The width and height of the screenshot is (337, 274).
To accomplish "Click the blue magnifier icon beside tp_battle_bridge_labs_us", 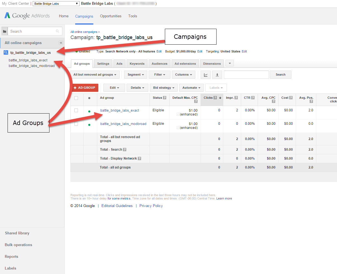I will (6, 52).
